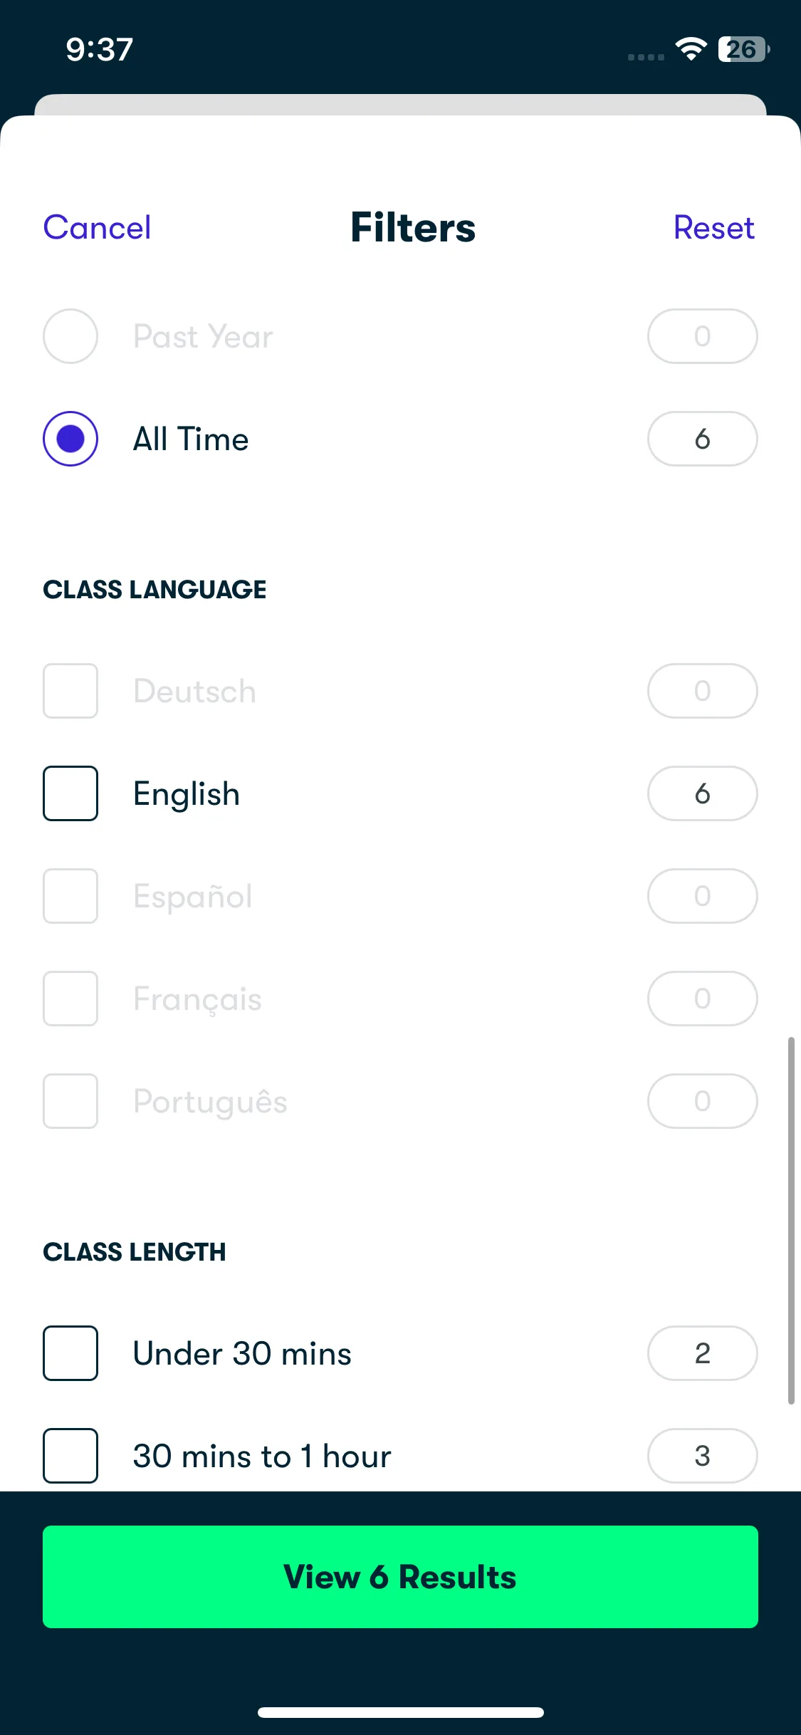The image size is (801, 1735).
Task: Tap the View 6 Results button
Action: [x=400, y=1577]
